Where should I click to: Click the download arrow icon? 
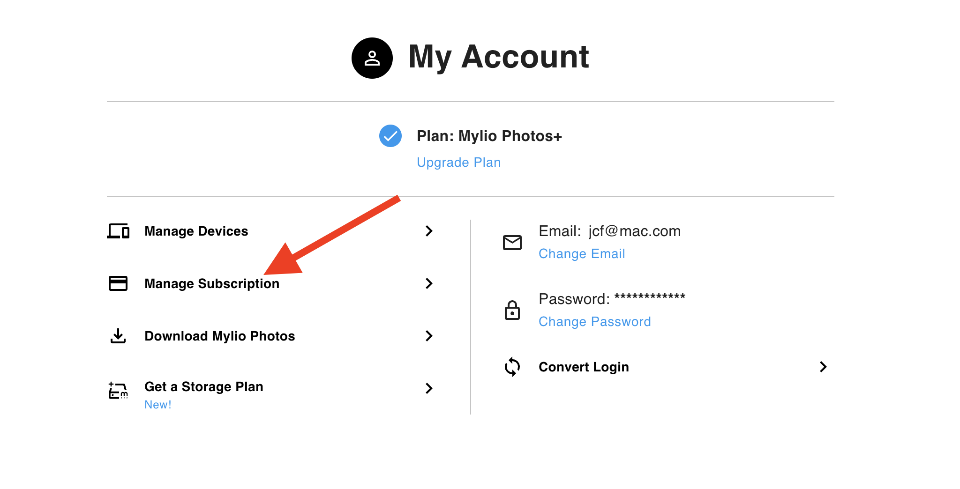(118, 336)
